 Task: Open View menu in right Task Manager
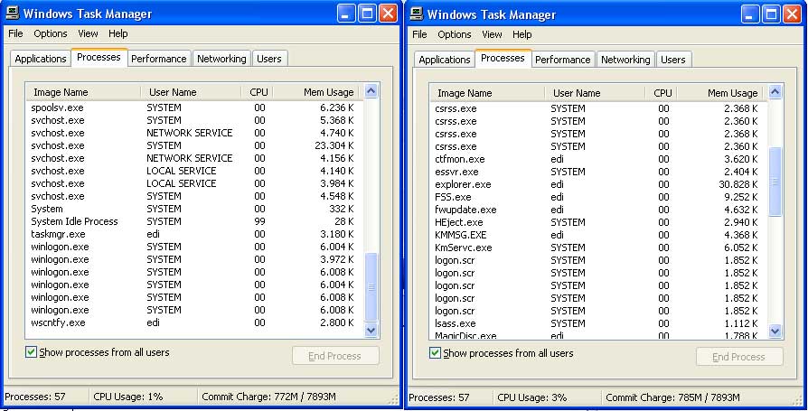[x=492, y=34]
